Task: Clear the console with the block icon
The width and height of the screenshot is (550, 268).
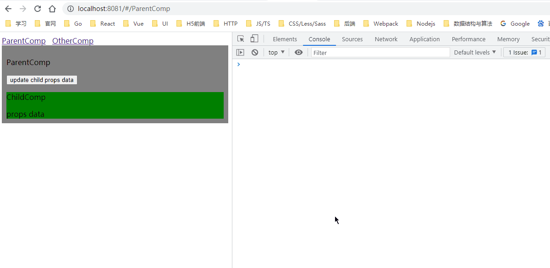Action: 255,53
